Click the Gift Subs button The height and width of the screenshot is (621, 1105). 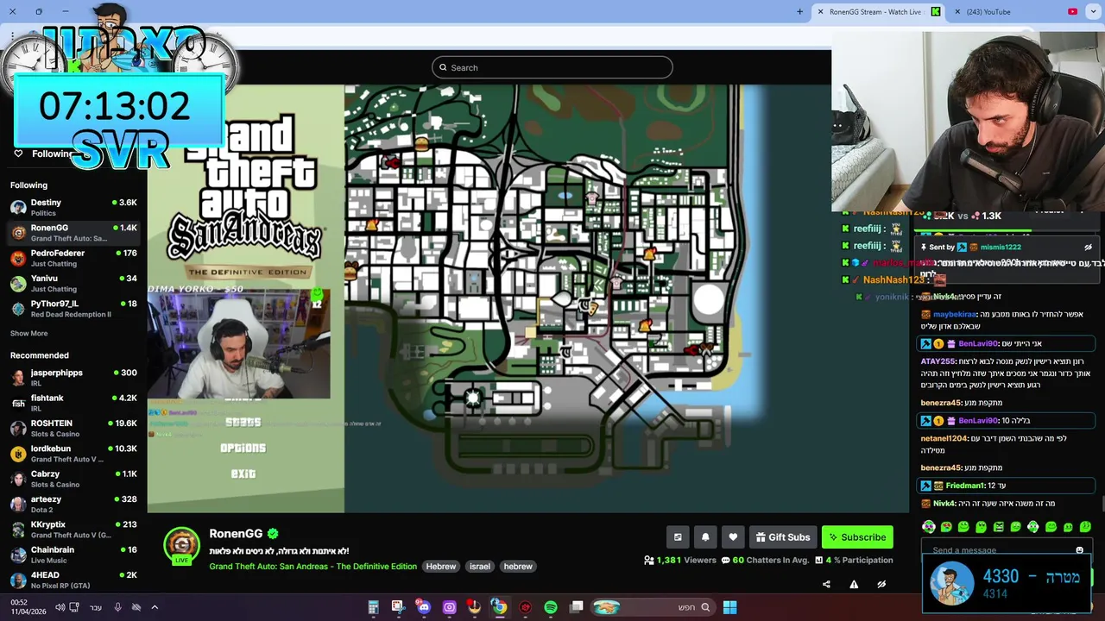783,537
